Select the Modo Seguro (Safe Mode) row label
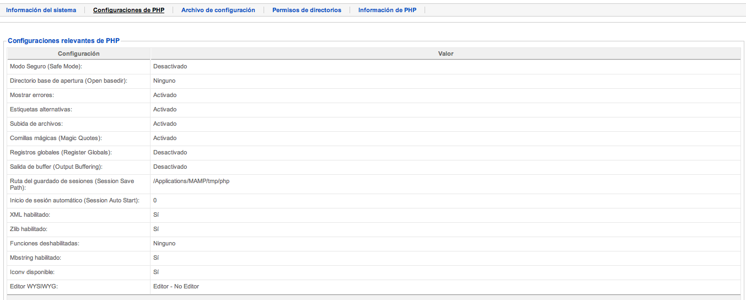 tap(46, 66)
